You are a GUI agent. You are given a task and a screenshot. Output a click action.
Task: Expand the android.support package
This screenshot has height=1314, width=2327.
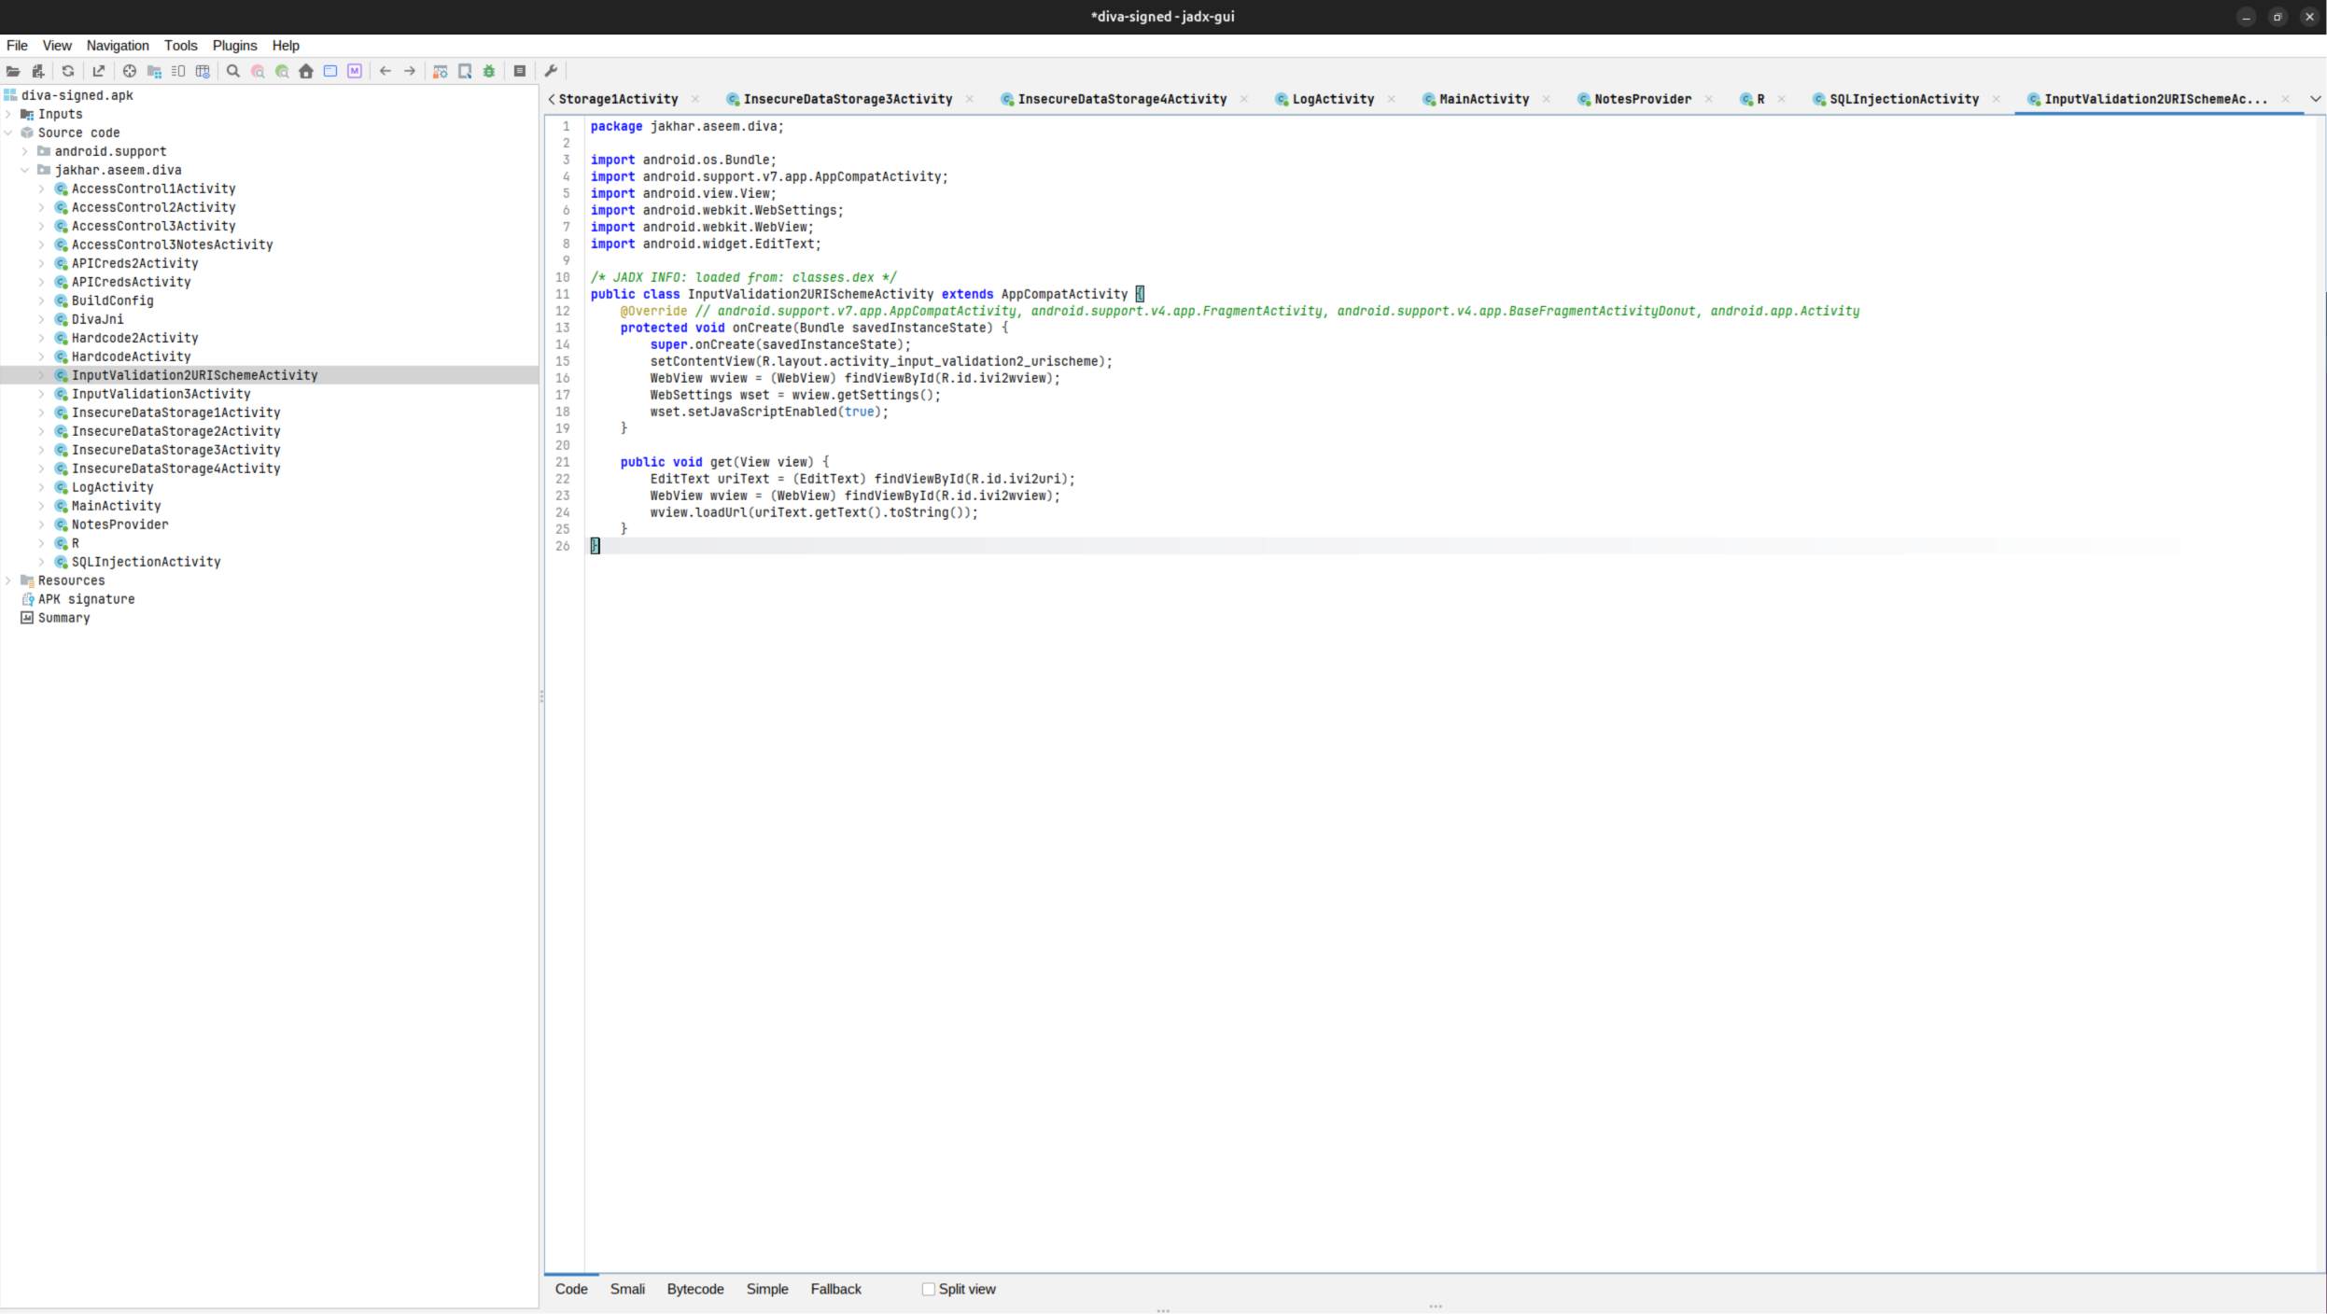click(25, 151)
